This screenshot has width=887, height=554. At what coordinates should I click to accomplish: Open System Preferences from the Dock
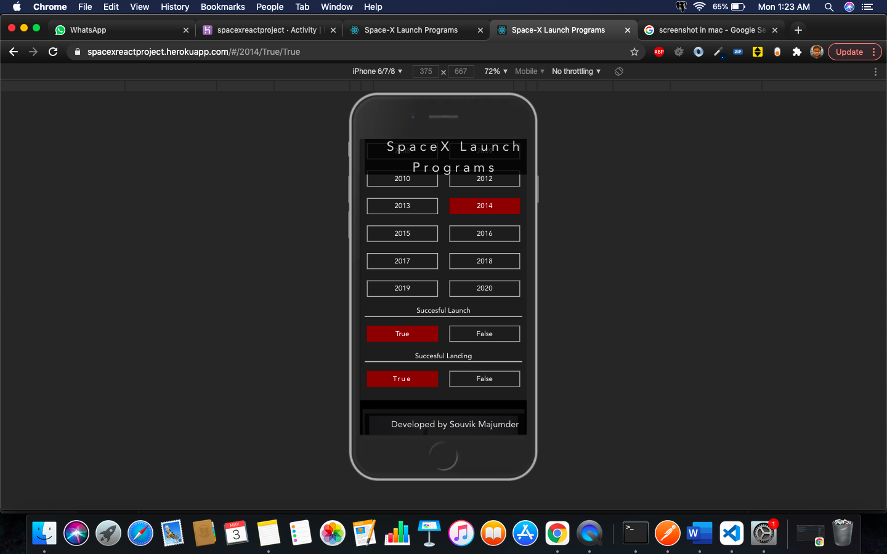pyautogui.click(x=763, y=532)
